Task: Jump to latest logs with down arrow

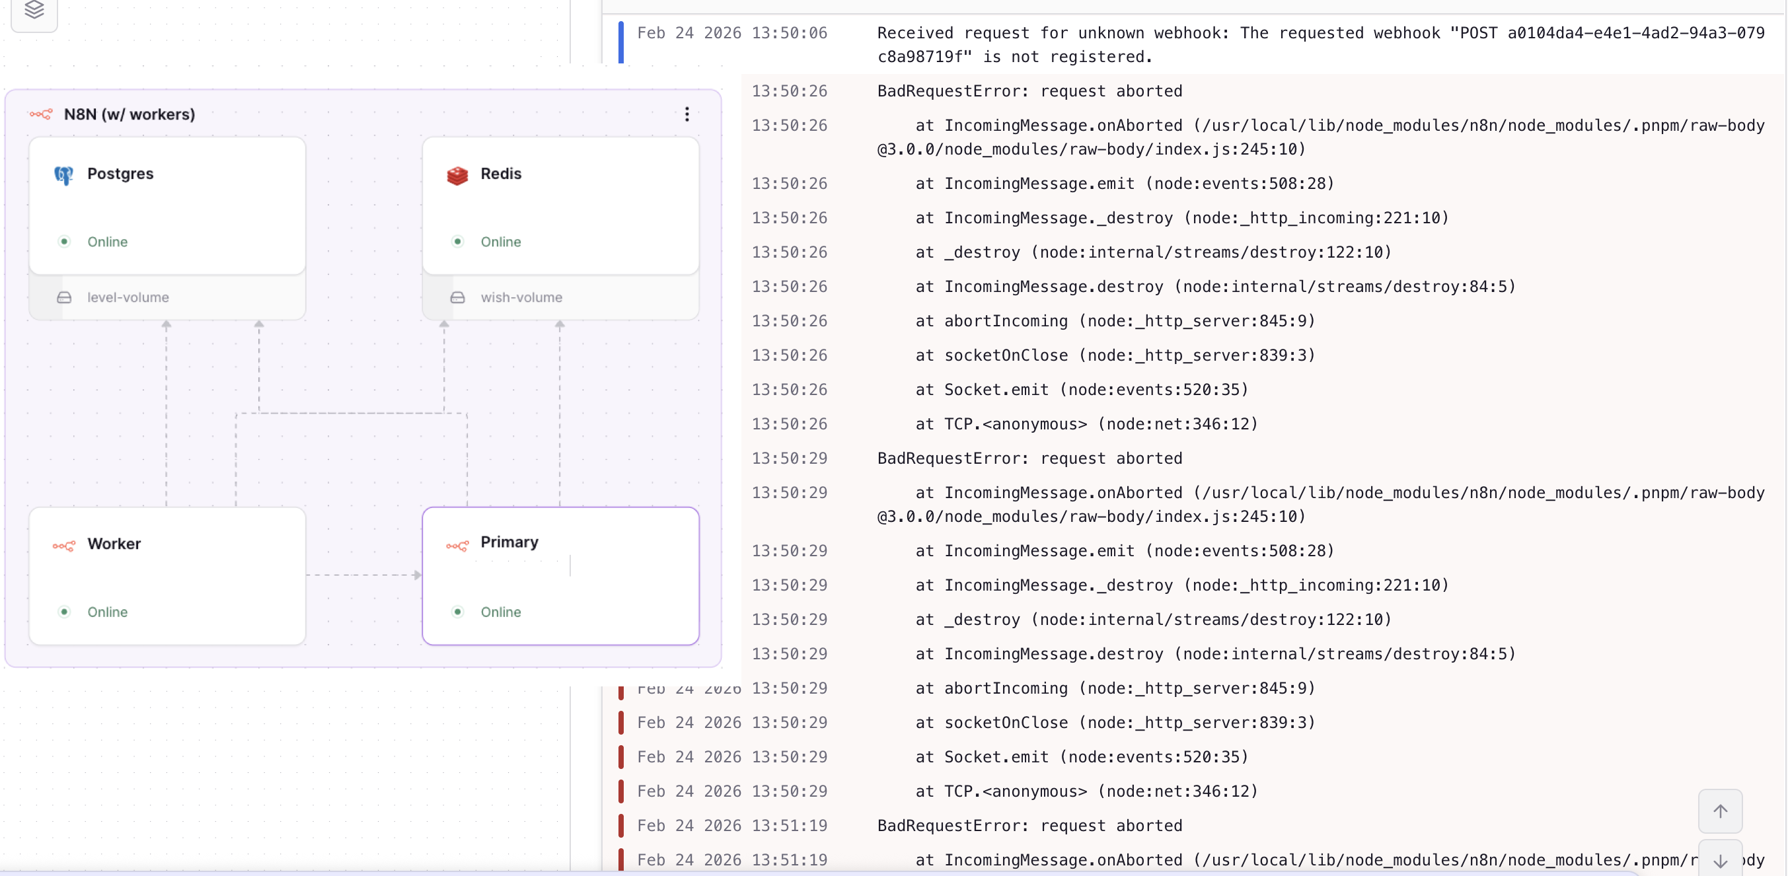Action: click(x=1719, y=861)
